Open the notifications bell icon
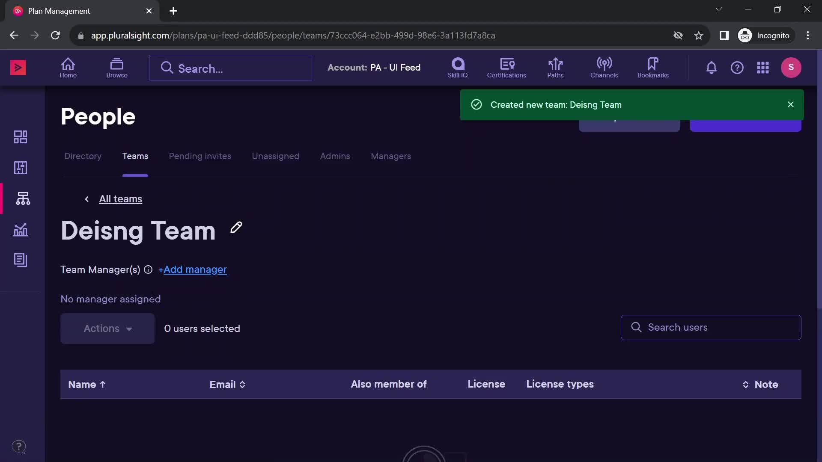The image size is (822, 462). point(711,67)
